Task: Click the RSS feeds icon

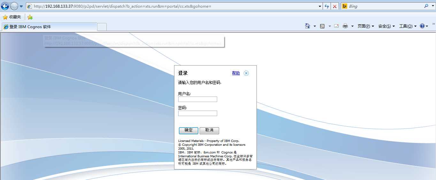Action: 322,26
